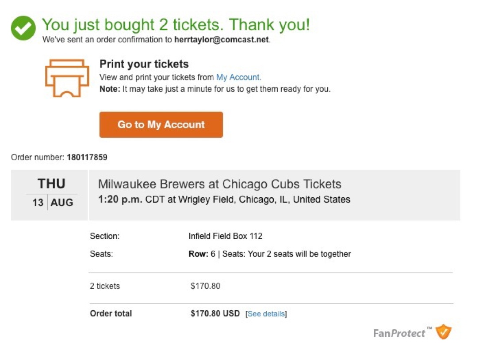
Task: Select the order number 180117859
Action: [87, 157]
